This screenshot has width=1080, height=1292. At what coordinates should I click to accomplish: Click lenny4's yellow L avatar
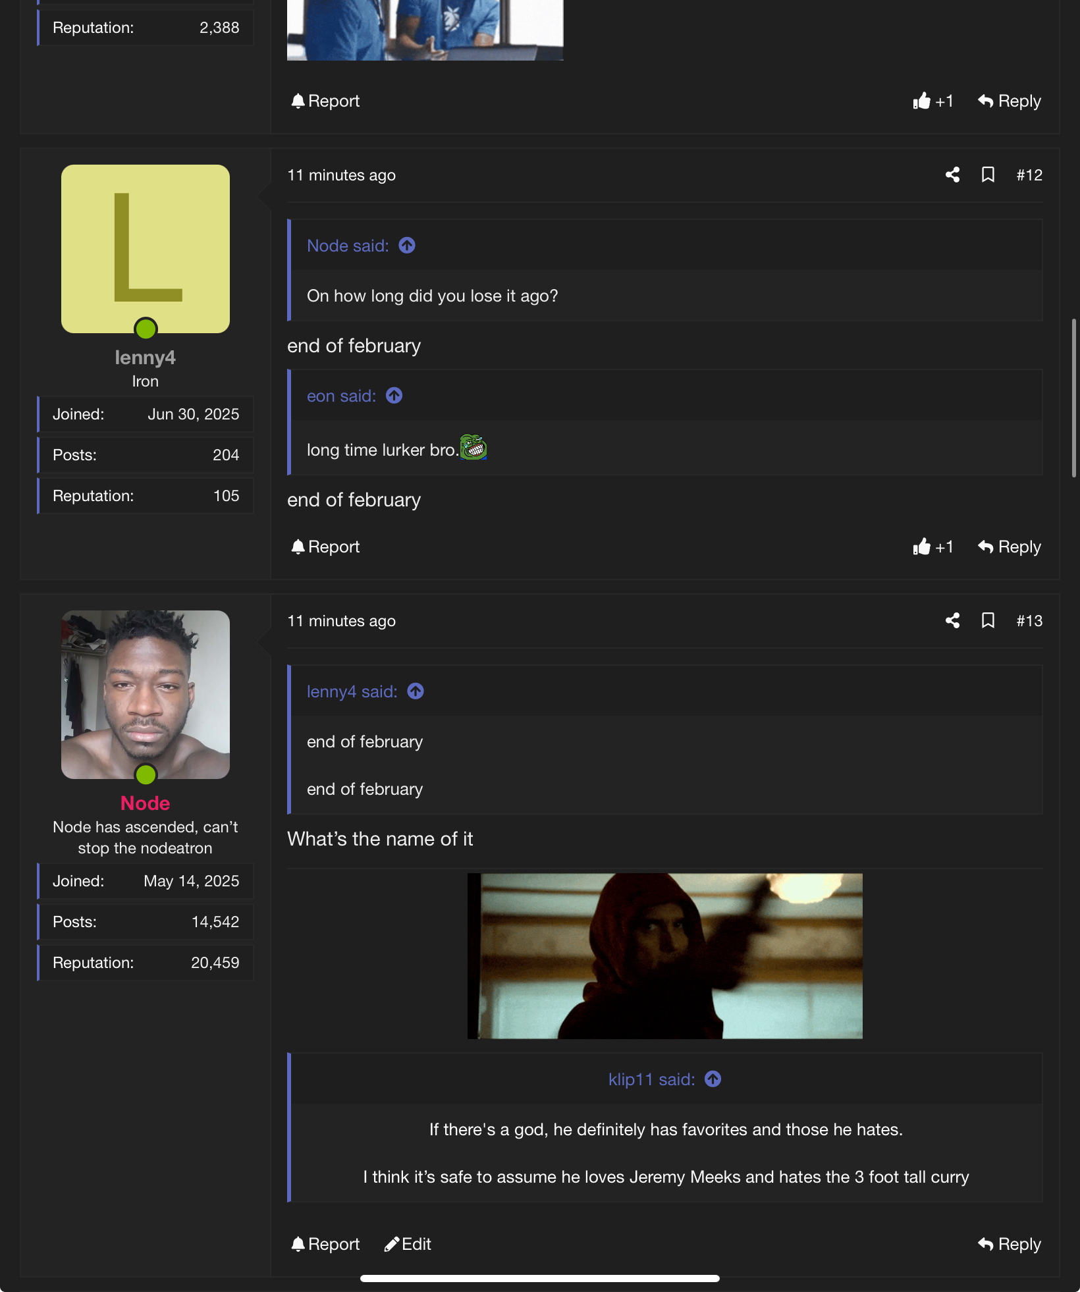(x=145, y=249)
